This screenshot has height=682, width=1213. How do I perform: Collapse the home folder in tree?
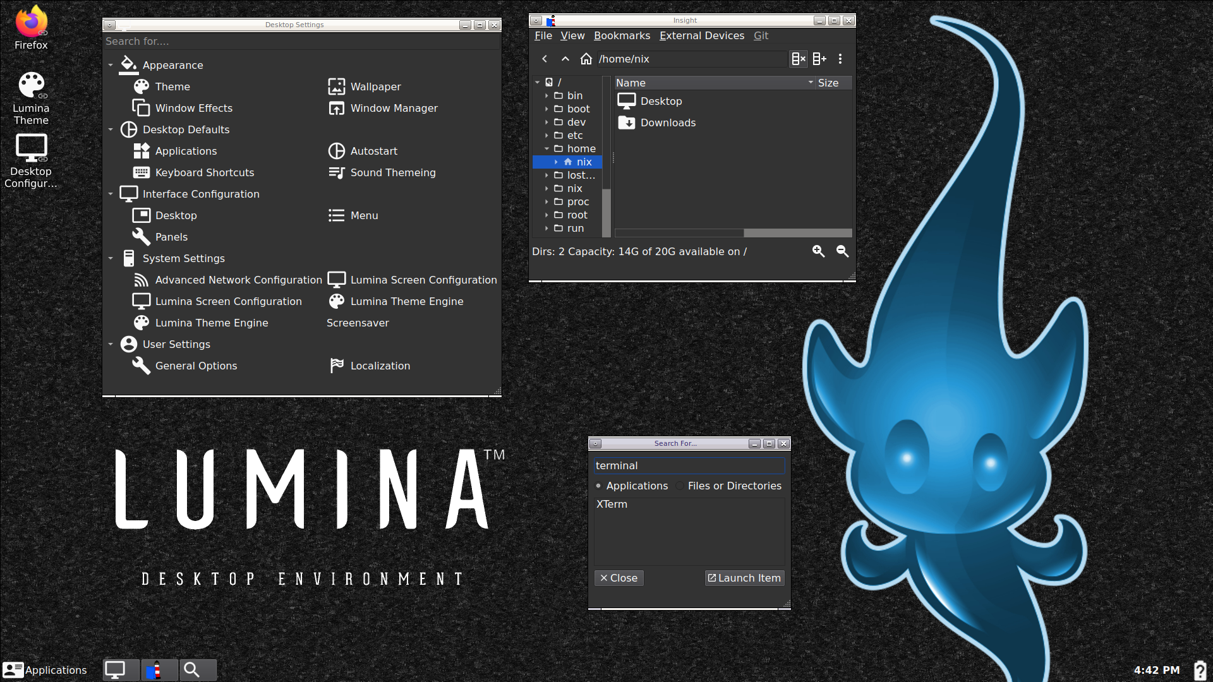point(546,148)
